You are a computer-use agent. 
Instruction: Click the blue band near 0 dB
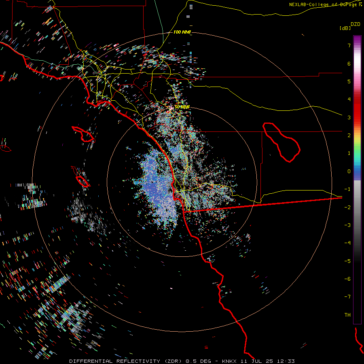(357, 173)
